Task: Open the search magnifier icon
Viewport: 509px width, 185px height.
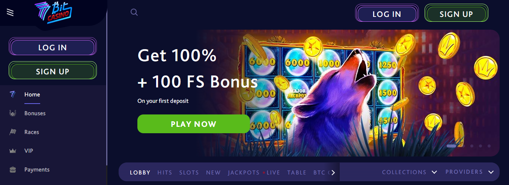Action: [134, 12]
